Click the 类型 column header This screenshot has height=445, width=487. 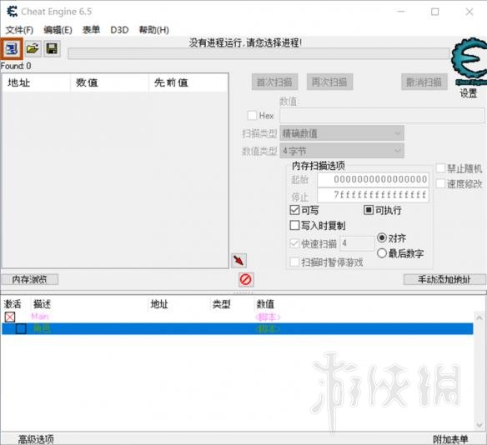[221, 304]
